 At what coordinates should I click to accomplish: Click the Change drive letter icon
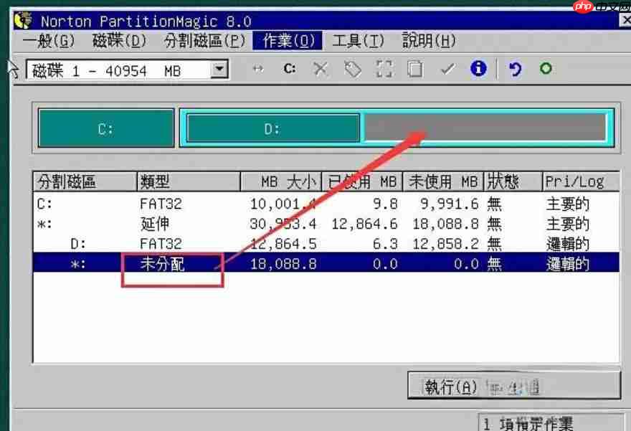(290, 69)
